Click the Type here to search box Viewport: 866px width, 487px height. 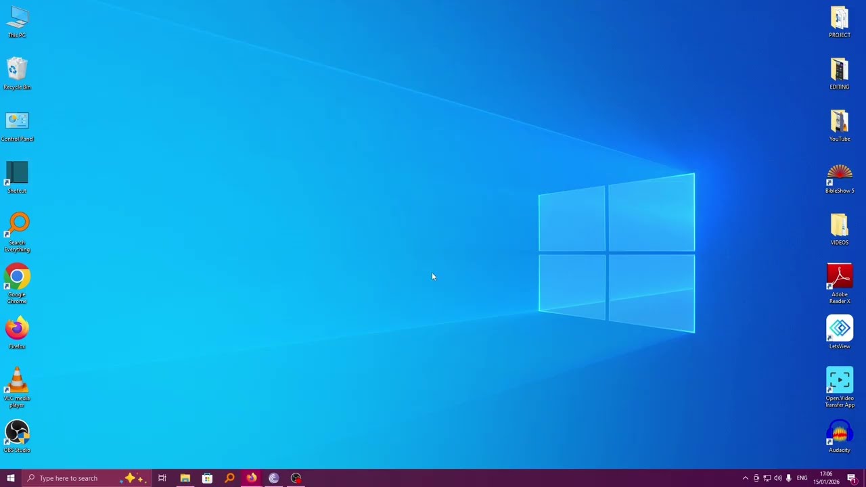pos(86,478)
